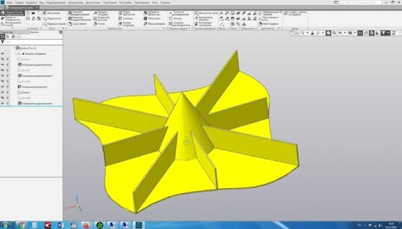Open filter dropdown arrow in view toolbar

[x=389, y=33]
